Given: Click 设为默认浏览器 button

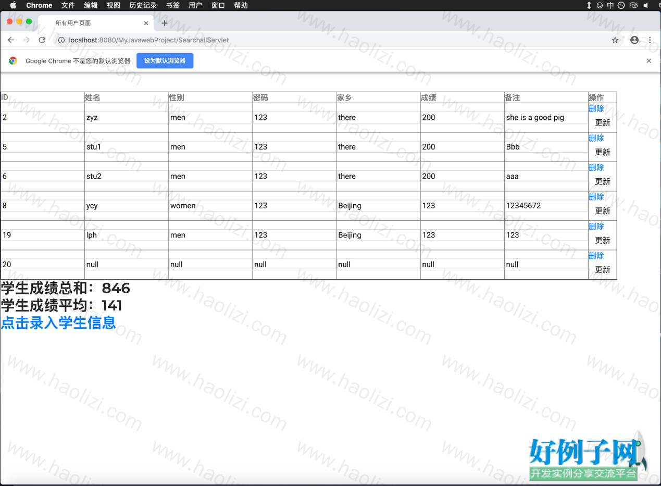Looking at the screenshot, I should [x=165, y=61].
